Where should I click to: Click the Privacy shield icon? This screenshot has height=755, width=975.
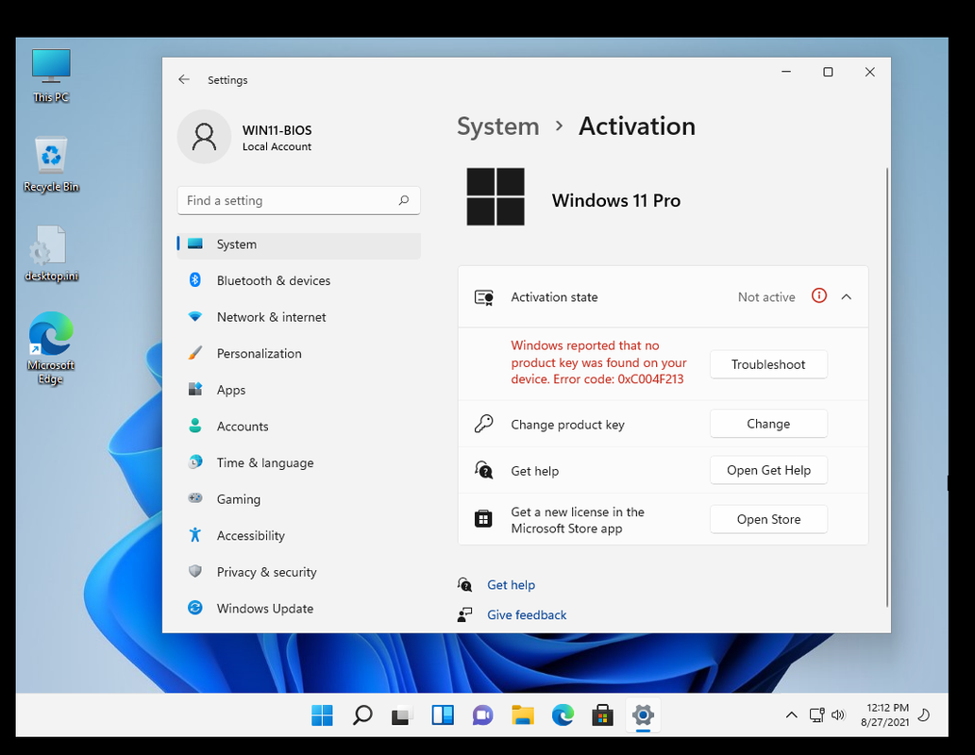pos(194,571)
